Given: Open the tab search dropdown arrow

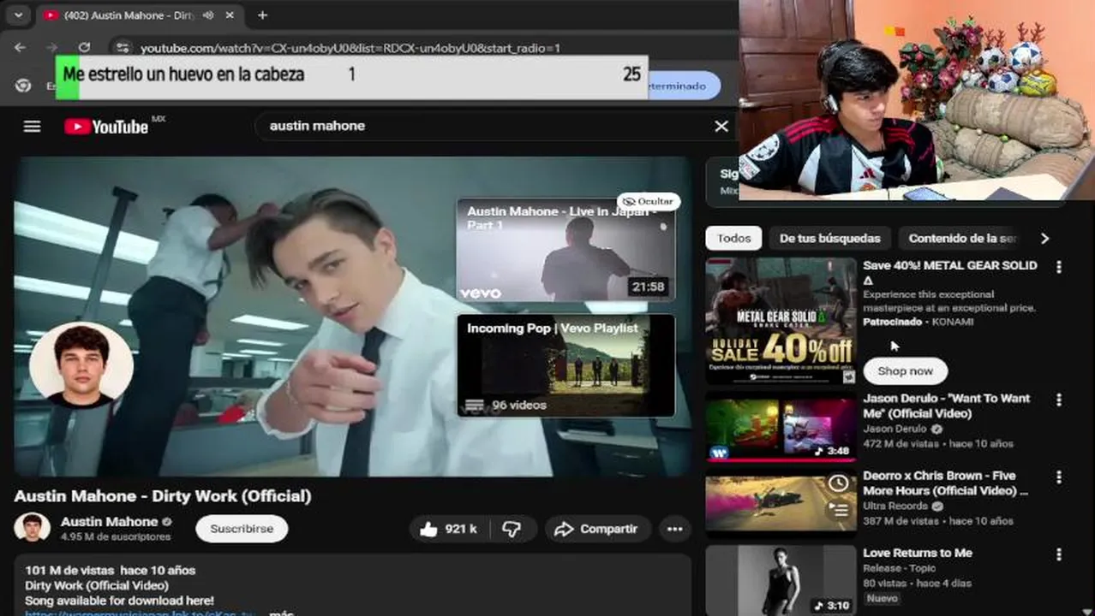Looking at the screenshot, I should (x=18, y=15).
